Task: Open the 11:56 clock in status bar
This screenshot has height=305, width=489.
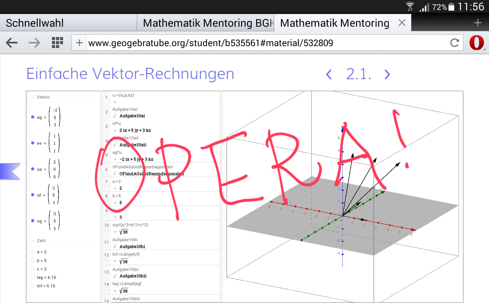Action: [x=471, y=7]
